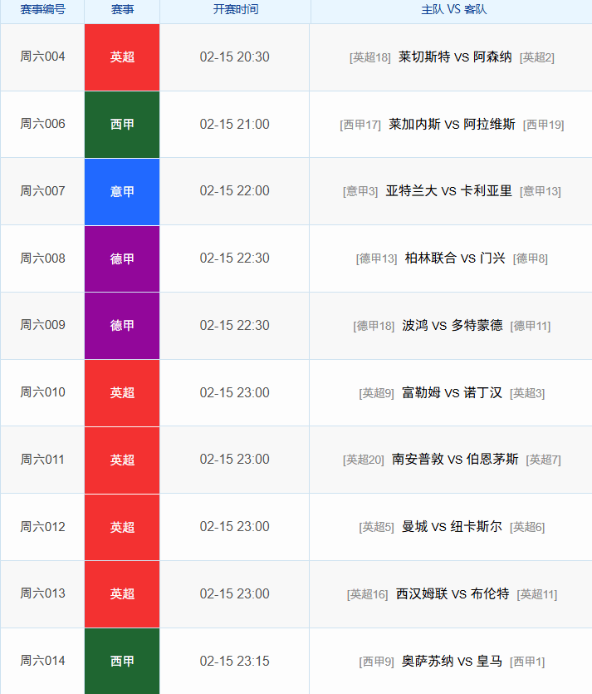Screen dimensions: 592x694
Task: Open the 柏林联合 VS 门兴 match
Action: pyautogui.click(x=455, y=258)
